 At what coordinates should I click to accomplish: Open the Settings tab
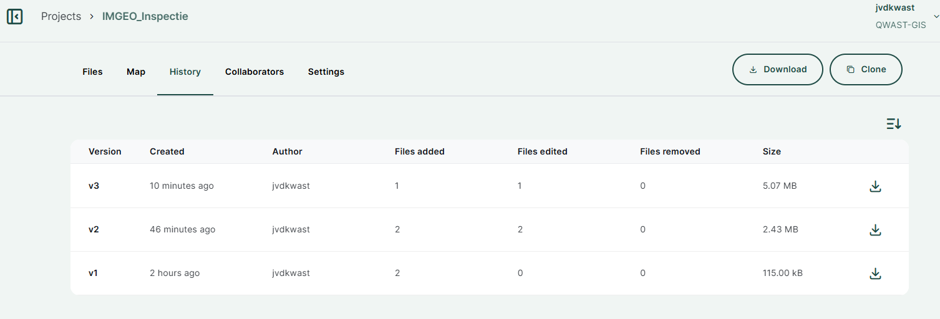click(x=326, y=72)
